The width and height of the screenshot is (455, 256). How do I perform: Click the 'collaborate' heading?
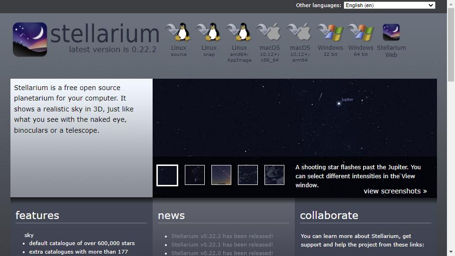point(329,215)
